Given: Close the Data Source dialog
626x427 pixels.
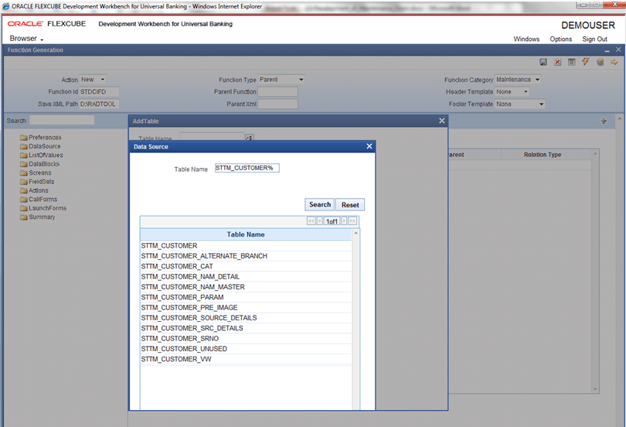Looking at the screenshot, I should [x=369, y=146].
